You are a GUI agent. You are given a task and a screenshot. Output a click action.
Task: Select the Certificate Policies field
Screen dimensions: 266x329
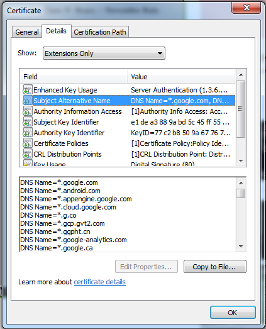click(x=61, y=143)
